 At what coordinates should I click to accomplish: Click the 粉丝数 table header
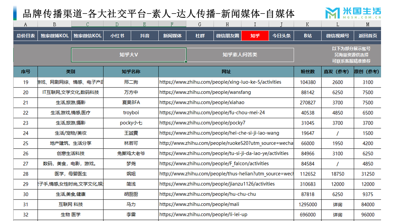click(308, 72)
